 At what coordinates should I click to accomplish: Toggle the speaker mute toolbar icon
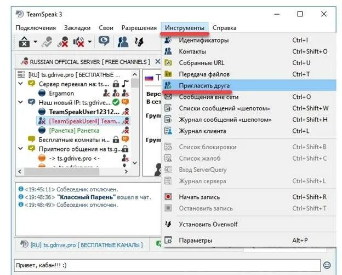[79, 42]
